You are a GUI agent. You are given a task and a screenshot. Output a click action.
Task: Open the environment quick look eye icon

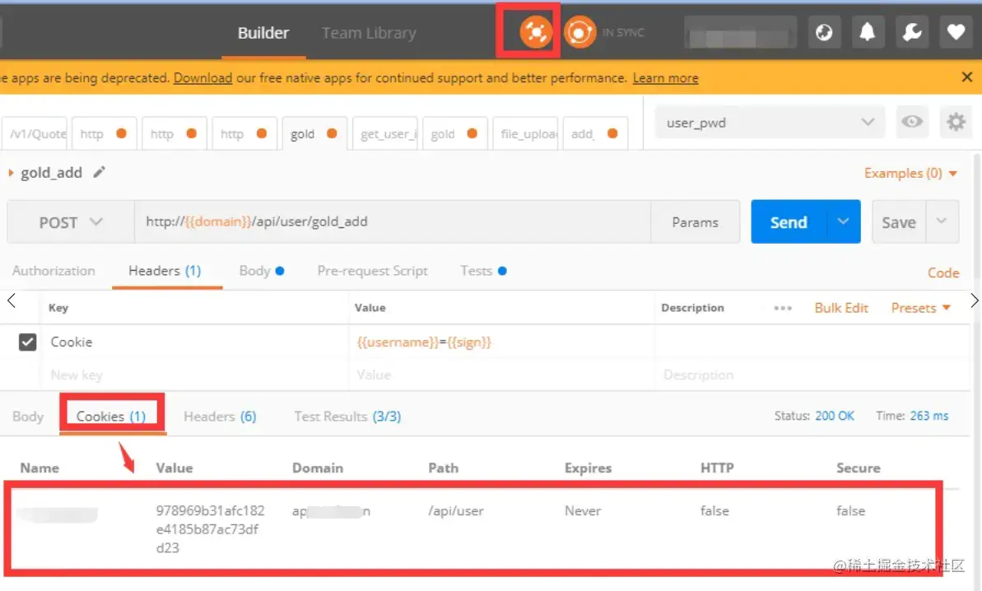pos(911,122)
